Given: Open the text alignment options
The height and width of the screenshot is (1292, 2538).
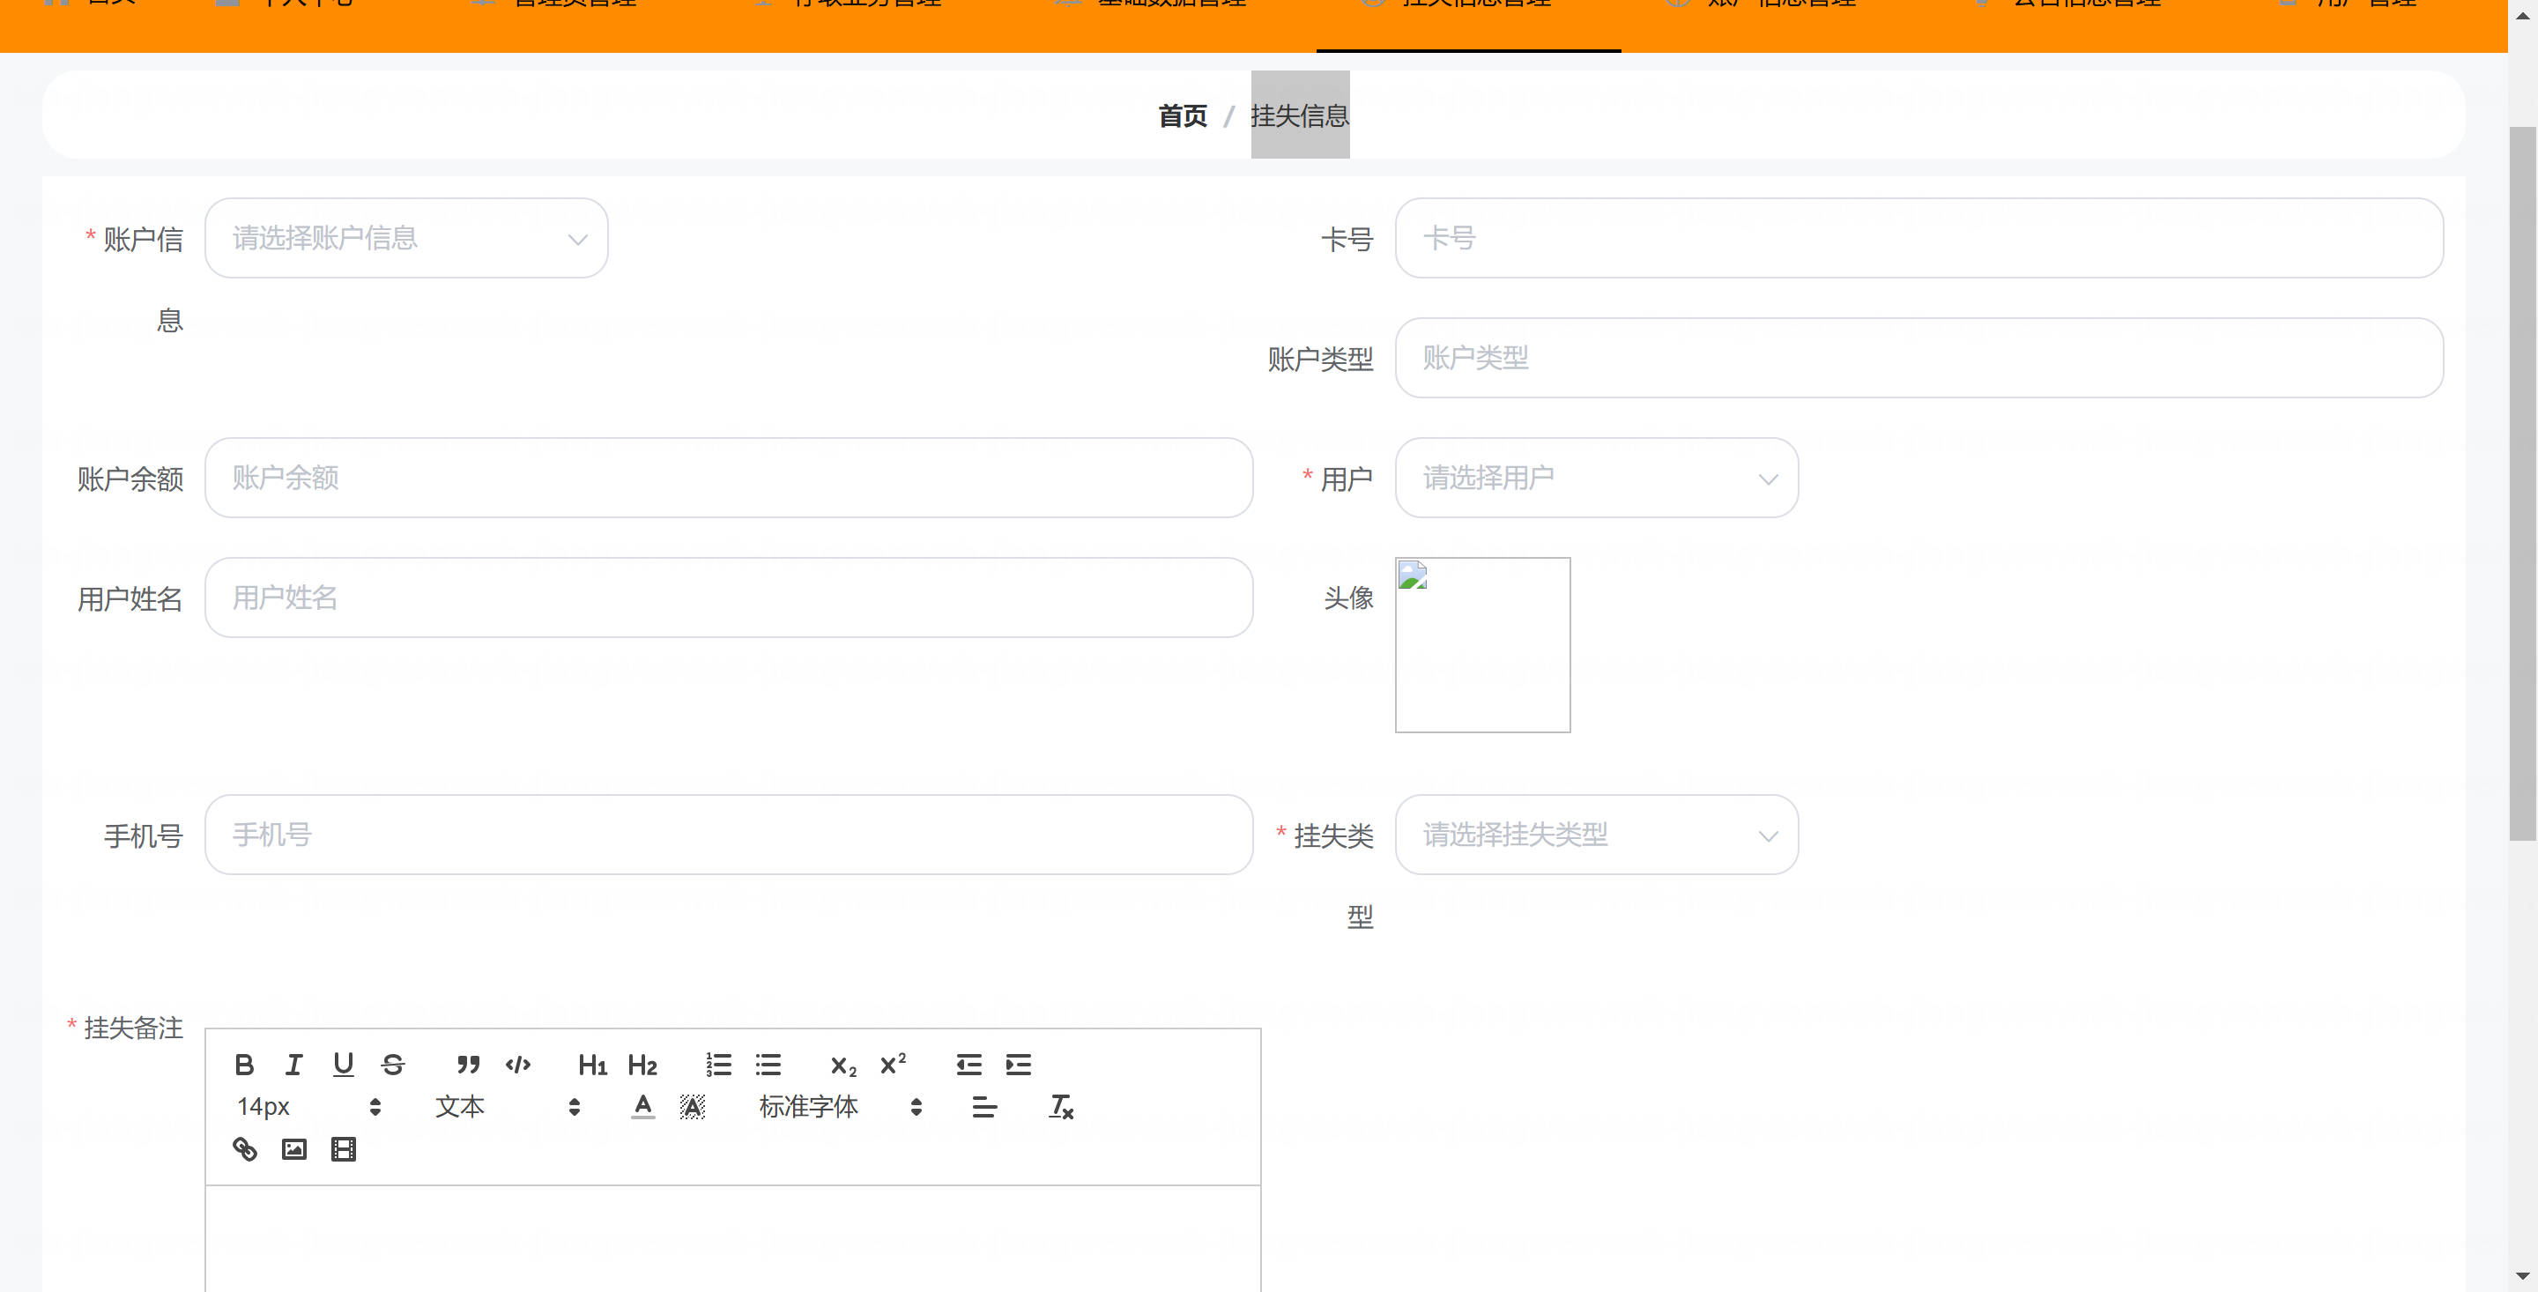Looking at the screenshot, I should [984, 1107].
